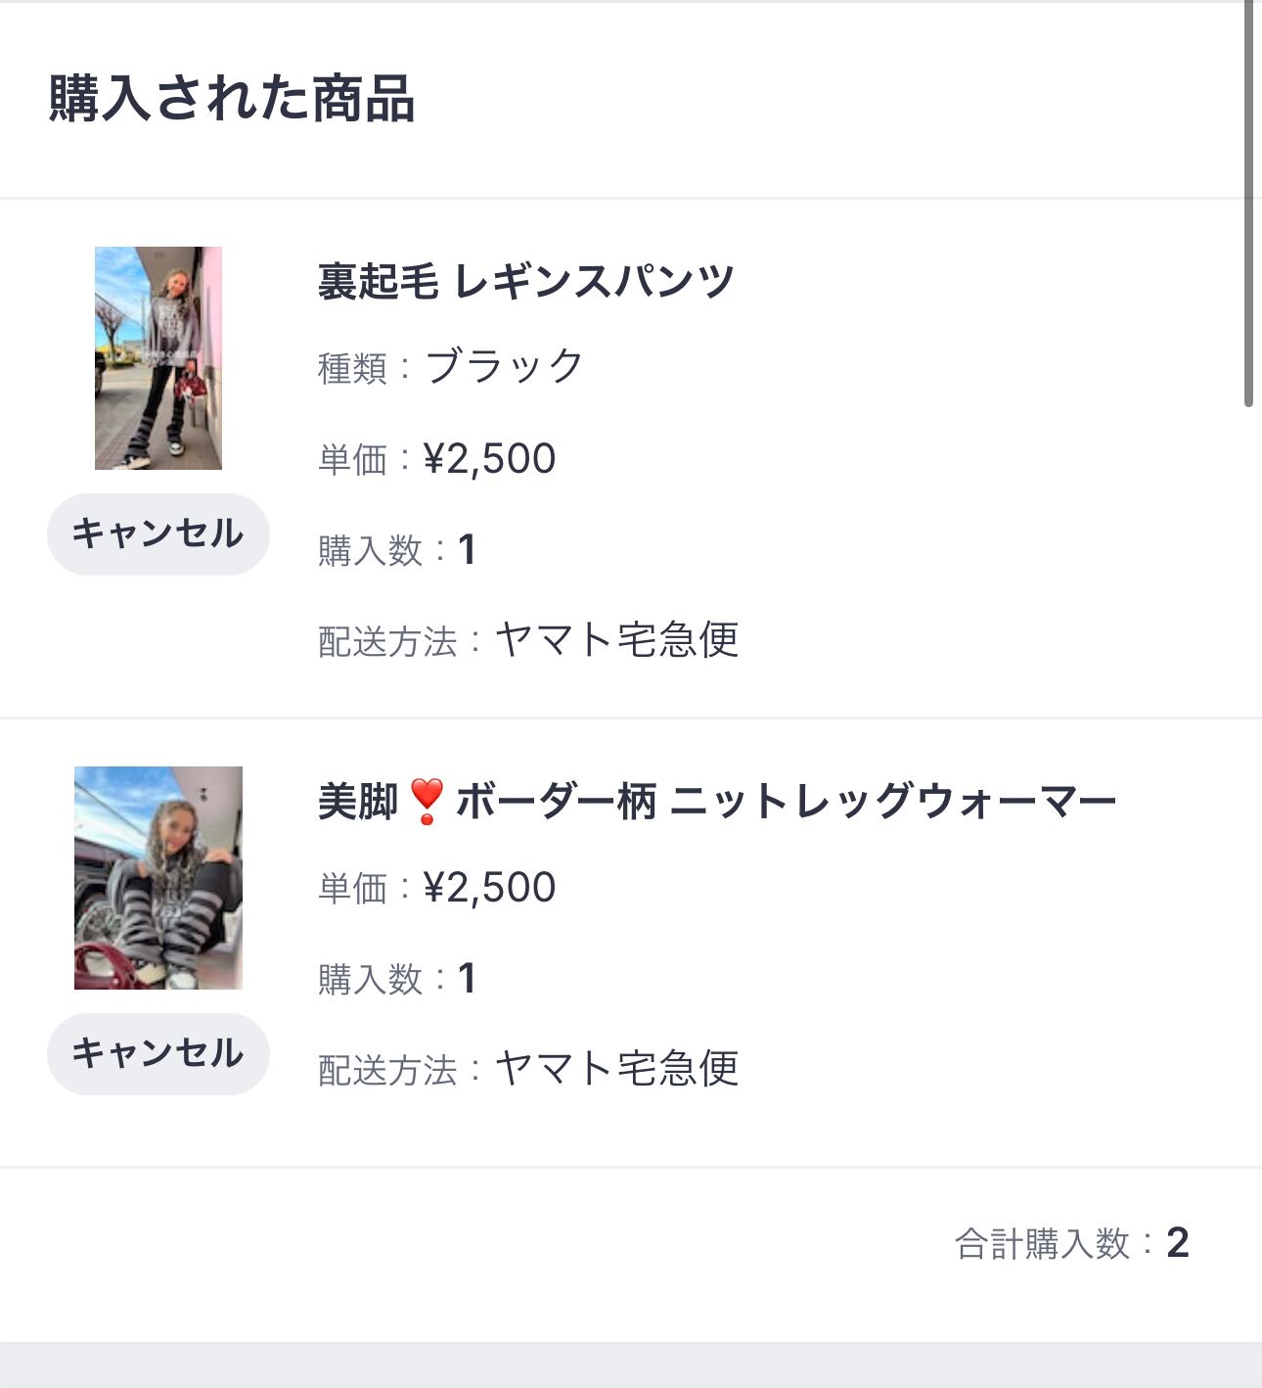Click the red exclamation mark emoji
This screenshot has height=1388, width=1262.
pos(427,802)
